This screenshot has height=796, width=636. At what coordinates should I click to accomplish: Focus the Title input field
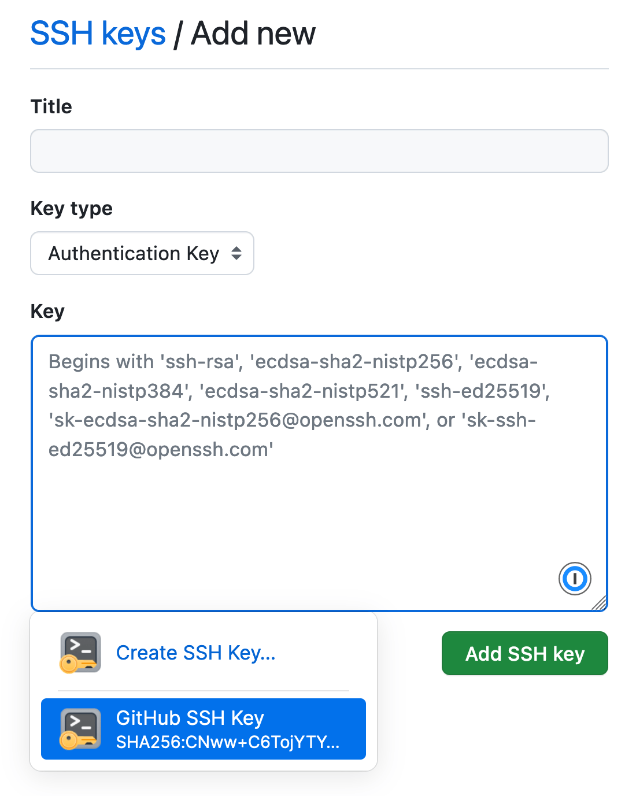319,151
